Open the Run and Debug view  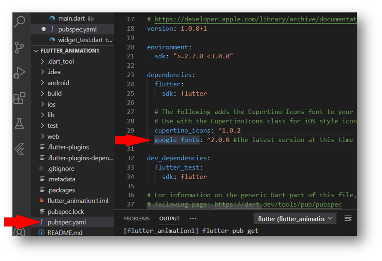[19, 73]
